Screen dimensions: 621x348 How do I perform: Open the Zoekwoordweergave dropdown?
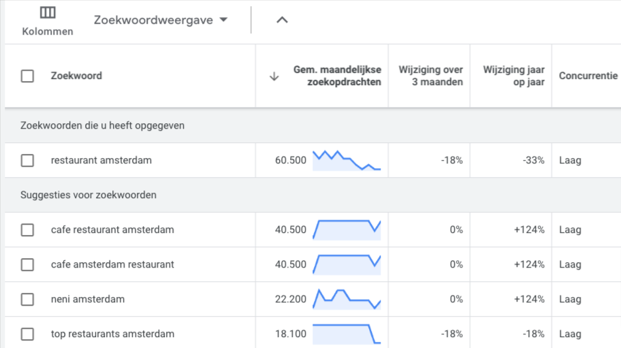161,20
